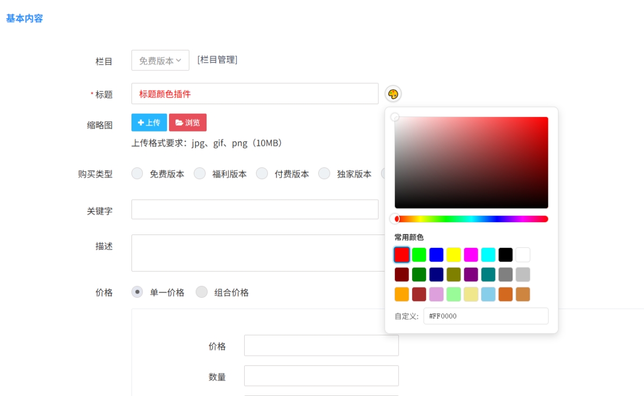This screenshot has width=644, height=396.
Task: Pick a shade in the saturation gradient area
Action: [471, 163]
